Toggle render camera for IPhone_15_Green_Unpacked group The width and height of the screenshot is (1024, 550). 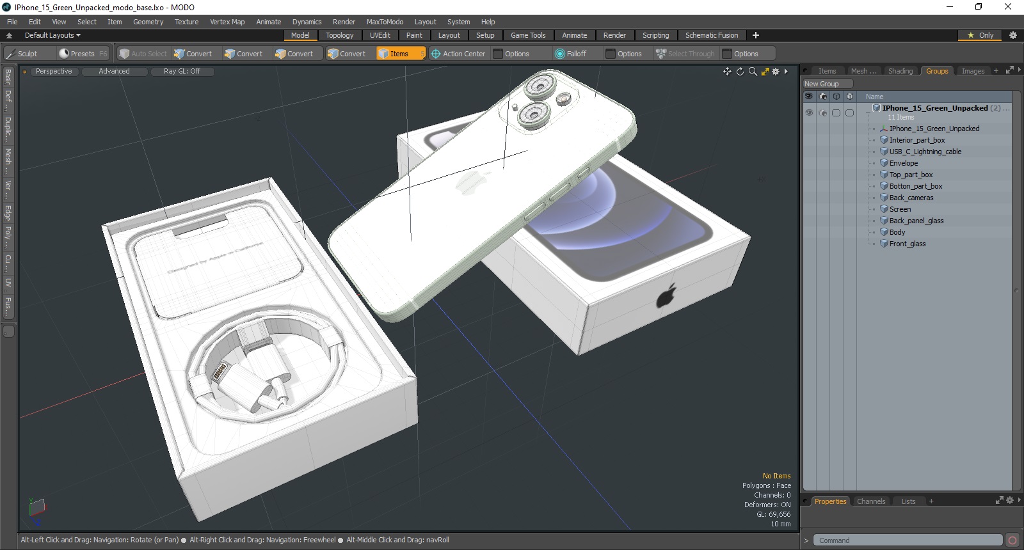pyautogui.click(x=823, y=113)
